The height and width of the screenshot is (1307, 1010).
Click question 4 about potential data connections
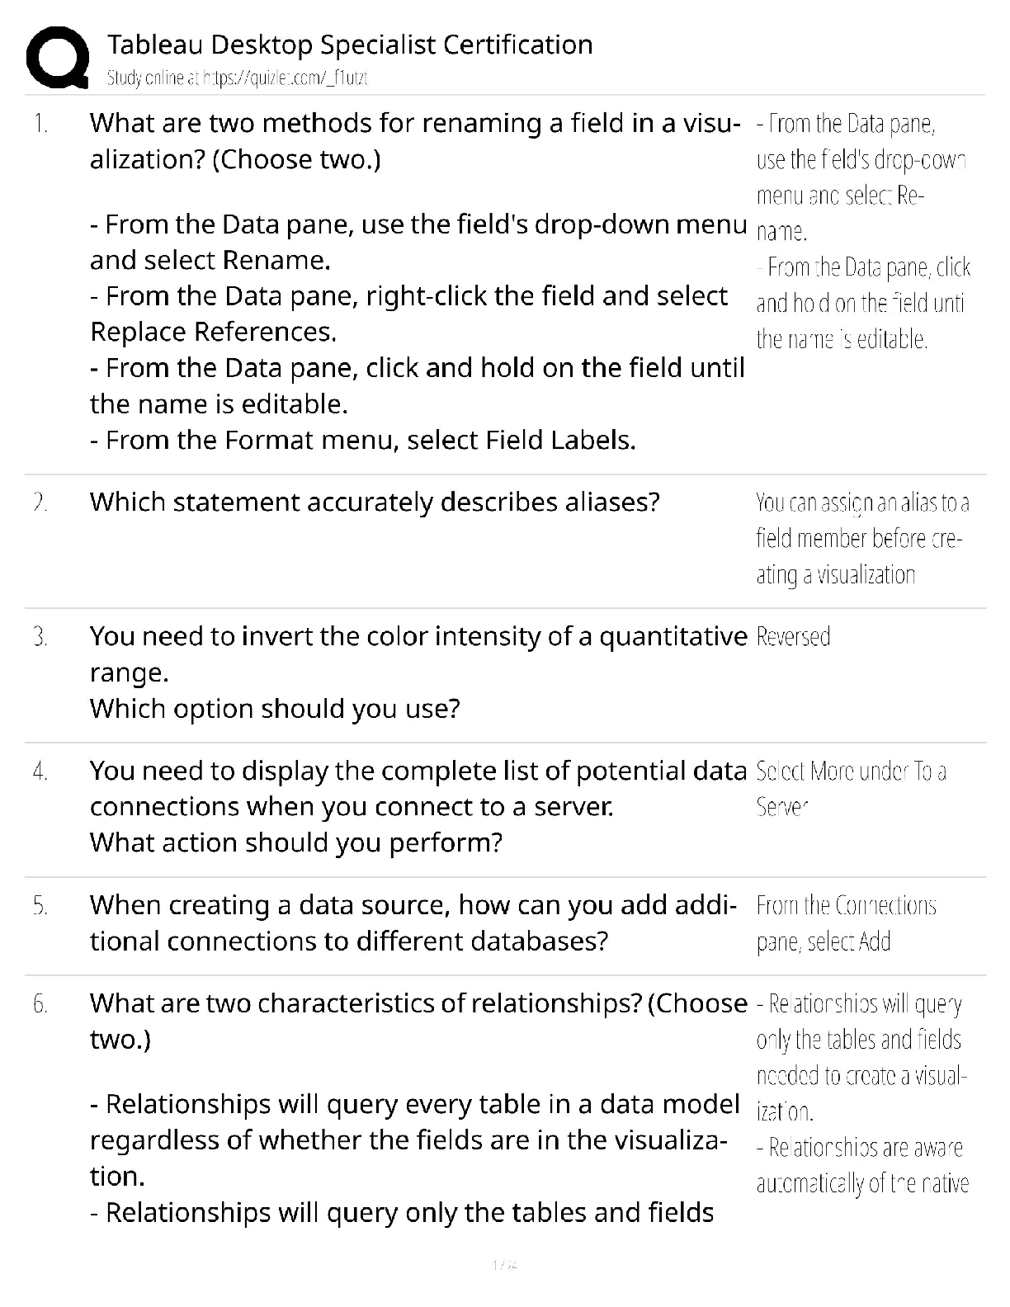click(x=418, y=806)
